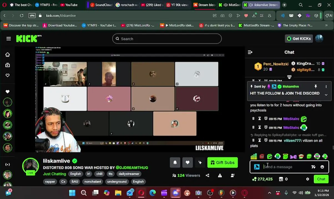This screenshot has width=334, height=199.
Task: Open the user add icon by viewers
Action: point(232,175)
